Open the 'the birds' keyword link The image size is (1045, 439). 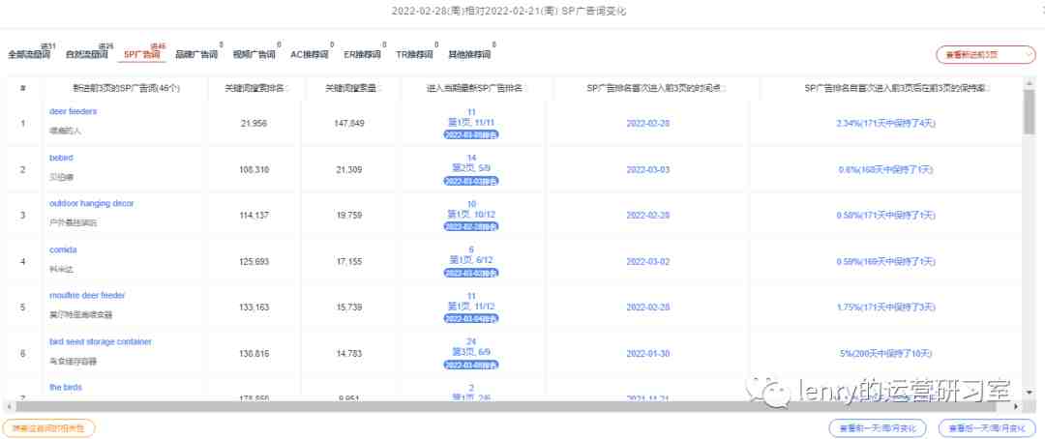(65, 387)
